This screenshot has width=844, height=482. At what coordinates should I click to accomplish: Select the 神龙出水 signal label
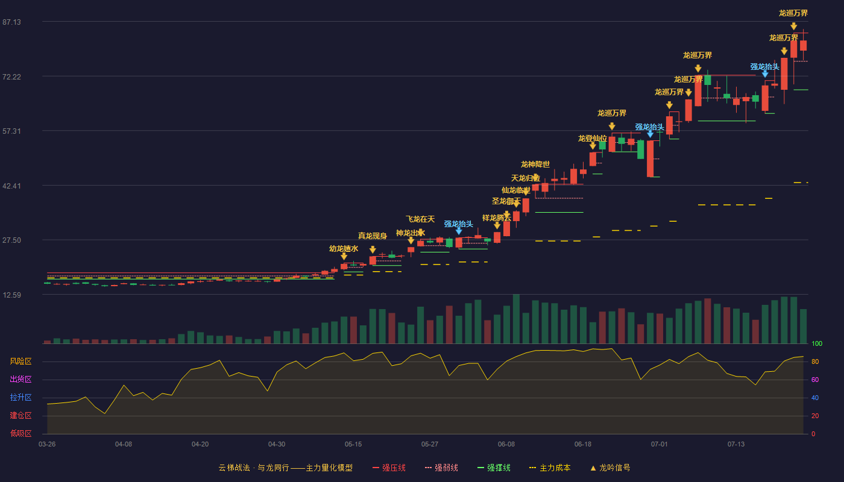click(x=411, y=233)
